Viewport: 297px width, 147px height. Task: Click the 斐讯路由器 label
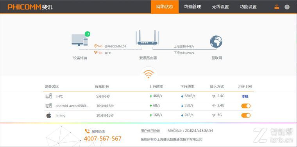coord(148,58)
